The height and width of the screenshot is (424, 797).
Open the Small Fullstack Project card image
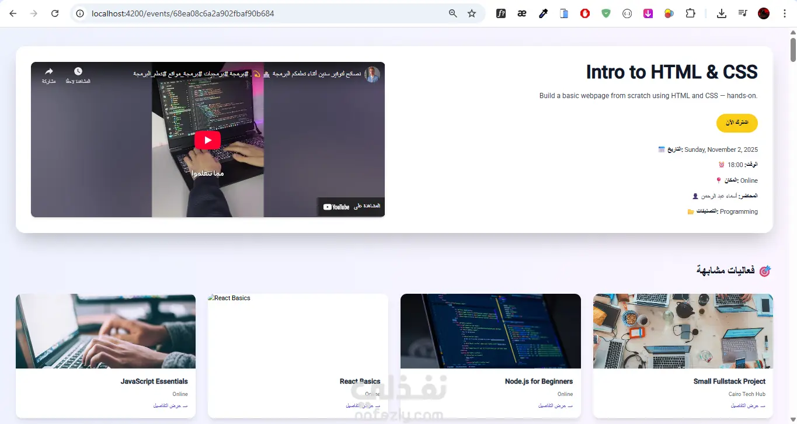point(683,331)
